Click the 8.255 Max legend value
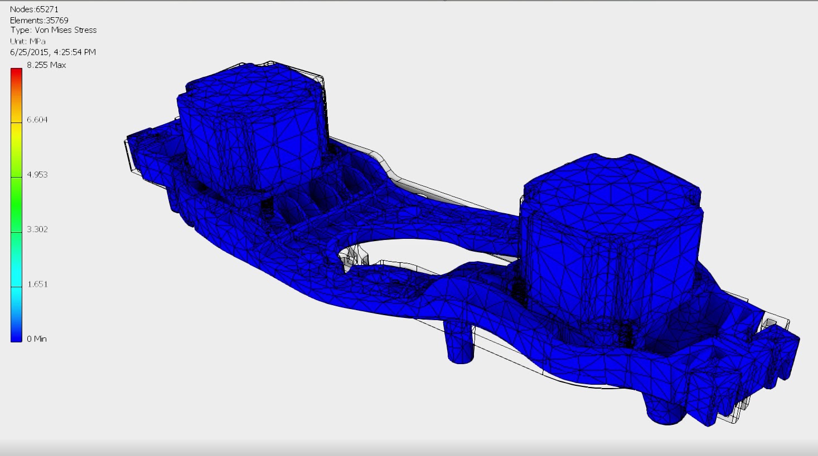The width and height of the screenshot is (818, 456). [46, 65]
